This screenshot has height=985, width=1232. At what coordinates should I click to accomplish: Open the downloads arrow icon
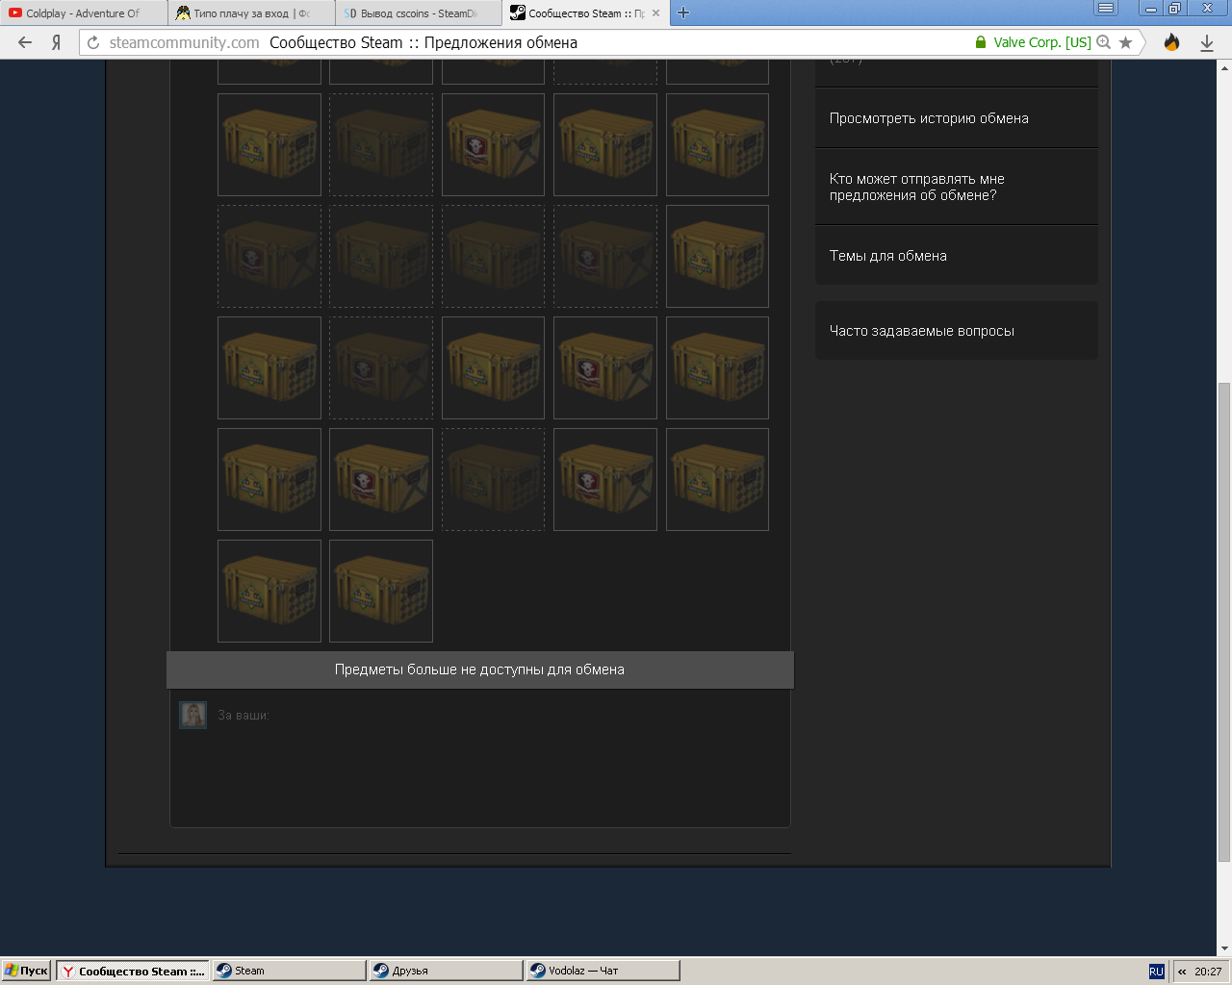point(1207,42)
